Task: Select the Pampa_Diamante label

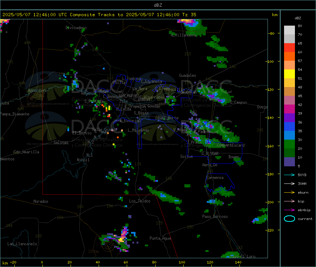Action: [15, 114]
